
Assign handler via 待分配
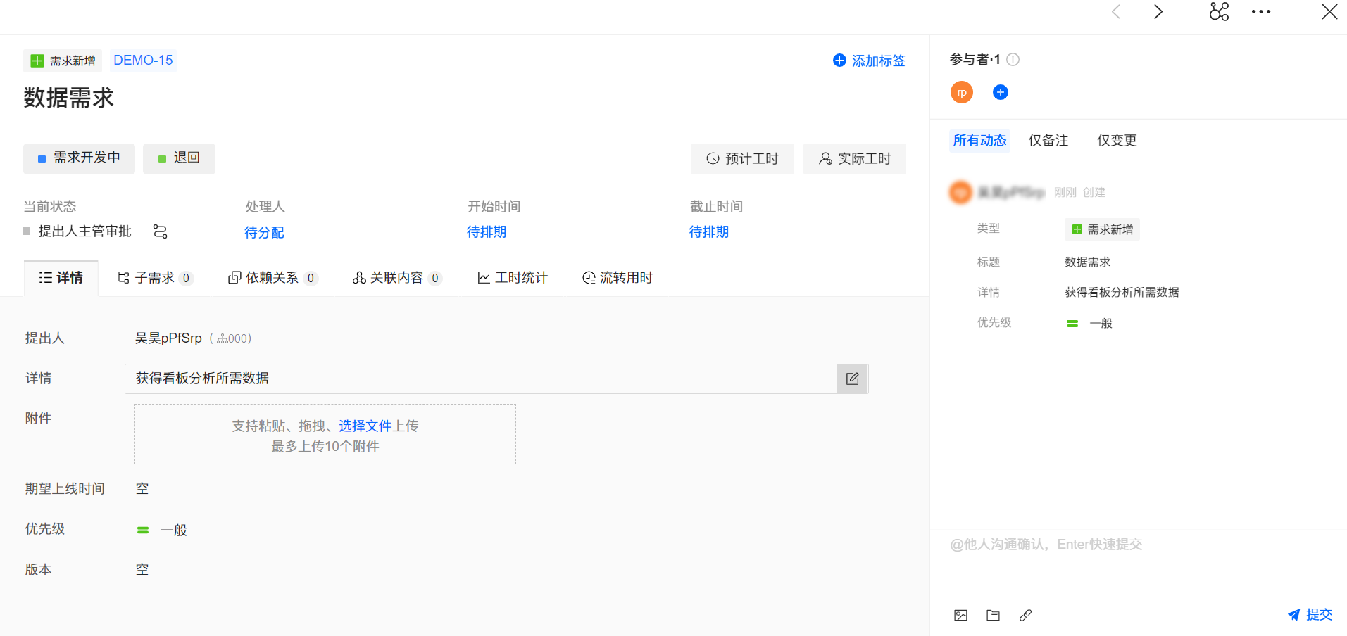[264, 232]
